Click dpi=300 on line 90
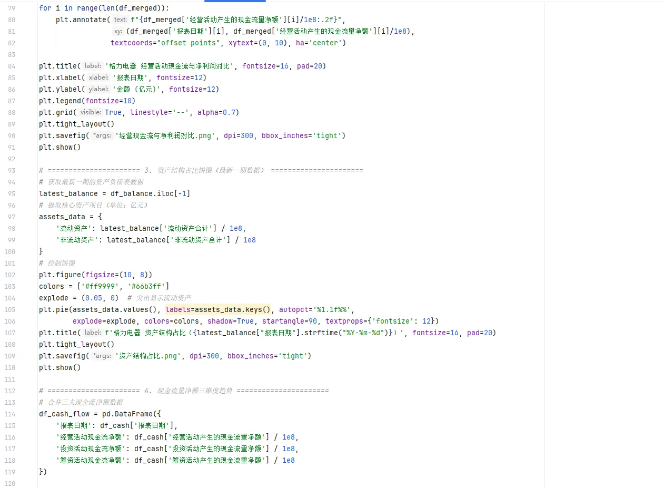The height and width of the screenshot is (487, 664). pyautogui.click(x=239, y=136)
